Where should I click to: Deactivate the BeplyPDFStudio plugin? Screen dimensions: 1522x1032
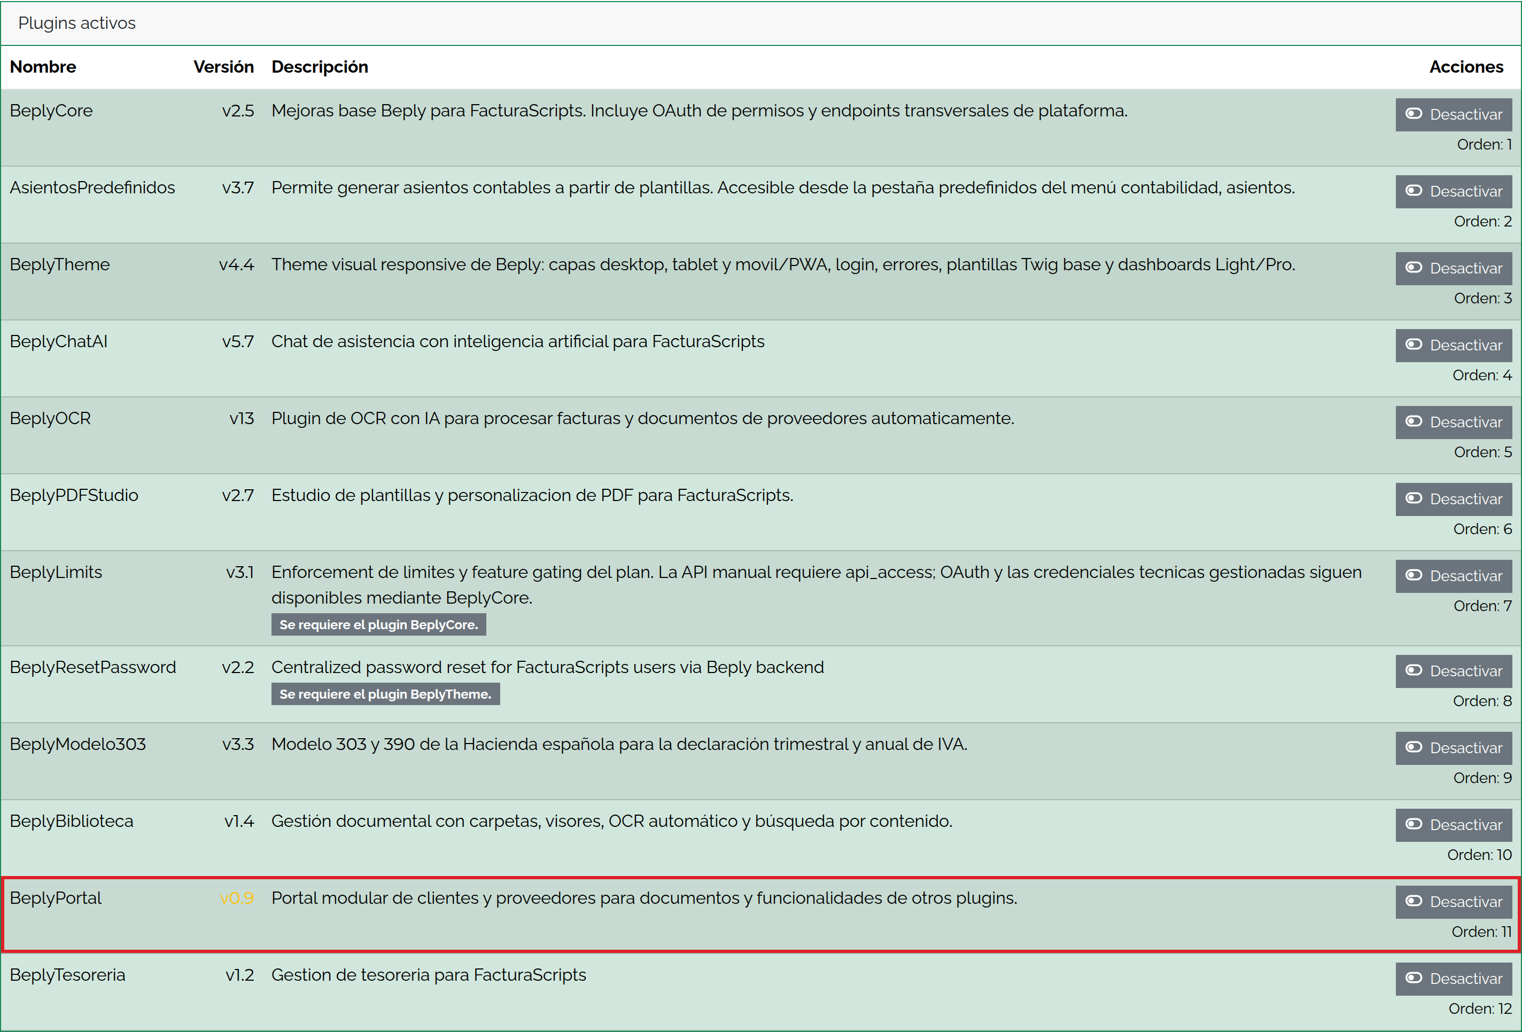coord(1453,499)
